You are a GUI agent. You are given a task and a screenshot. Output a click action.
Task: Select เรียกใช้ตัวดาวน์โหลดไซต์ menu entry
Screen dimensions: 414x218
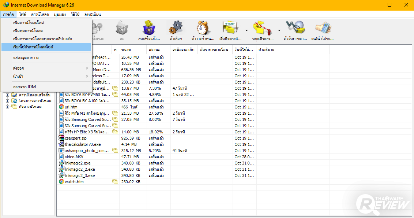coord(46,47)
